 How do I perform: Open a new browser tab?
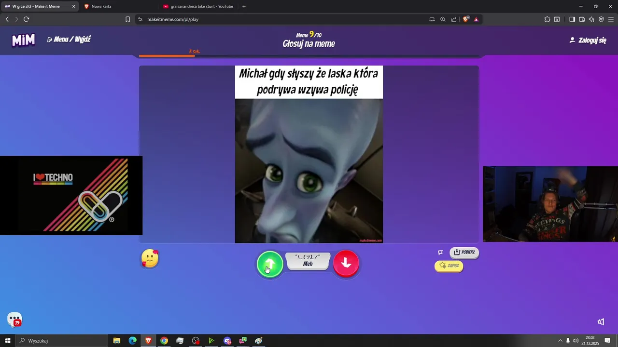click(244, 6)
